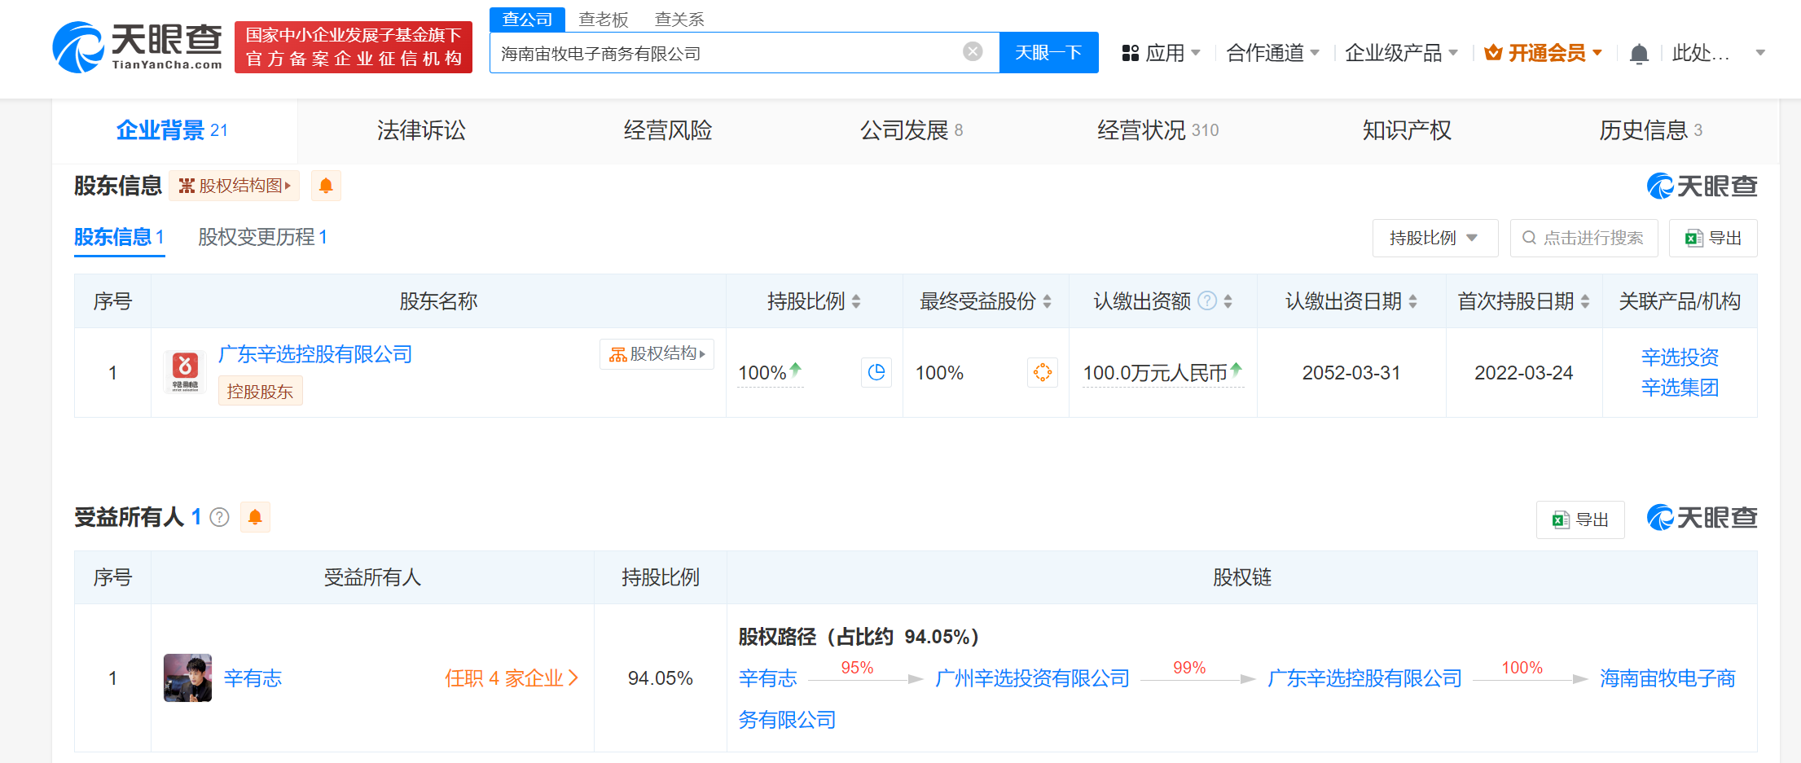Click the crown icon beside 开通会员

point(1492,52)
